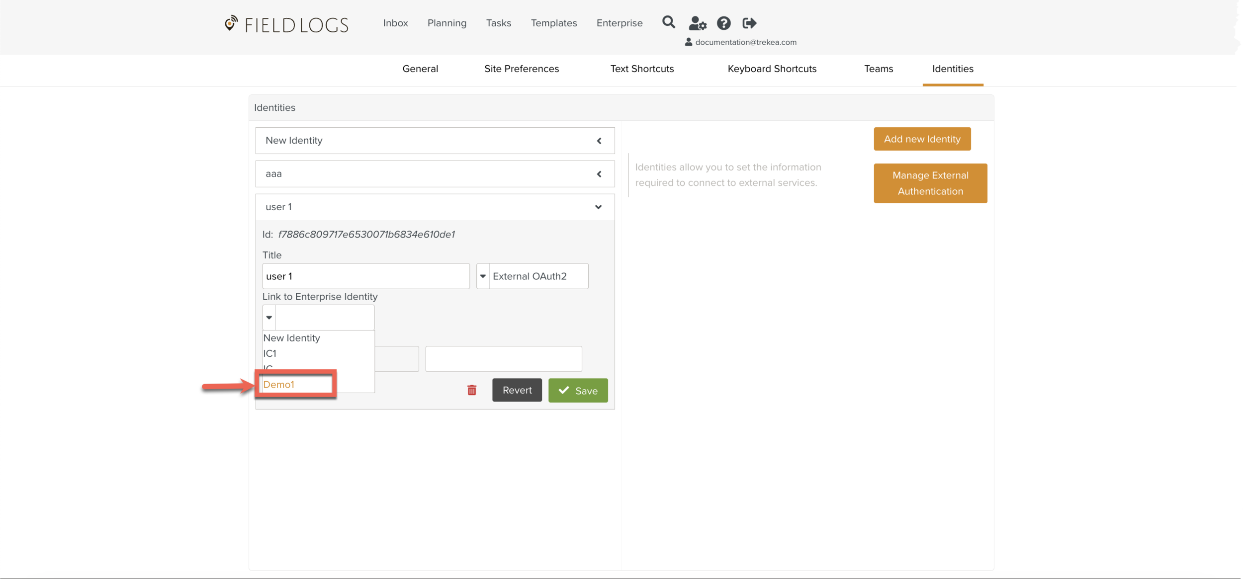The height and width of the screenshot is (579, 1243).
Task: Toggle Link to Enterprise Identity dropdown arrow
Action: point(269,317)
